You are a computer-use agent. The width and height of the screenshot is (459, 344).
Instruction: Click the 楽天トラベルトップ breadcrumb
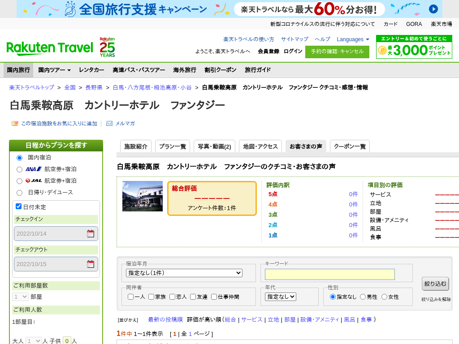32,87
